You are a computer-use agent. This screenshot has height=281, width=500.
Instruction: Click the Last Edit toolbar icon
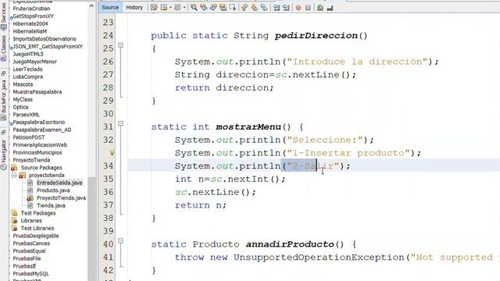click(154, 7)
